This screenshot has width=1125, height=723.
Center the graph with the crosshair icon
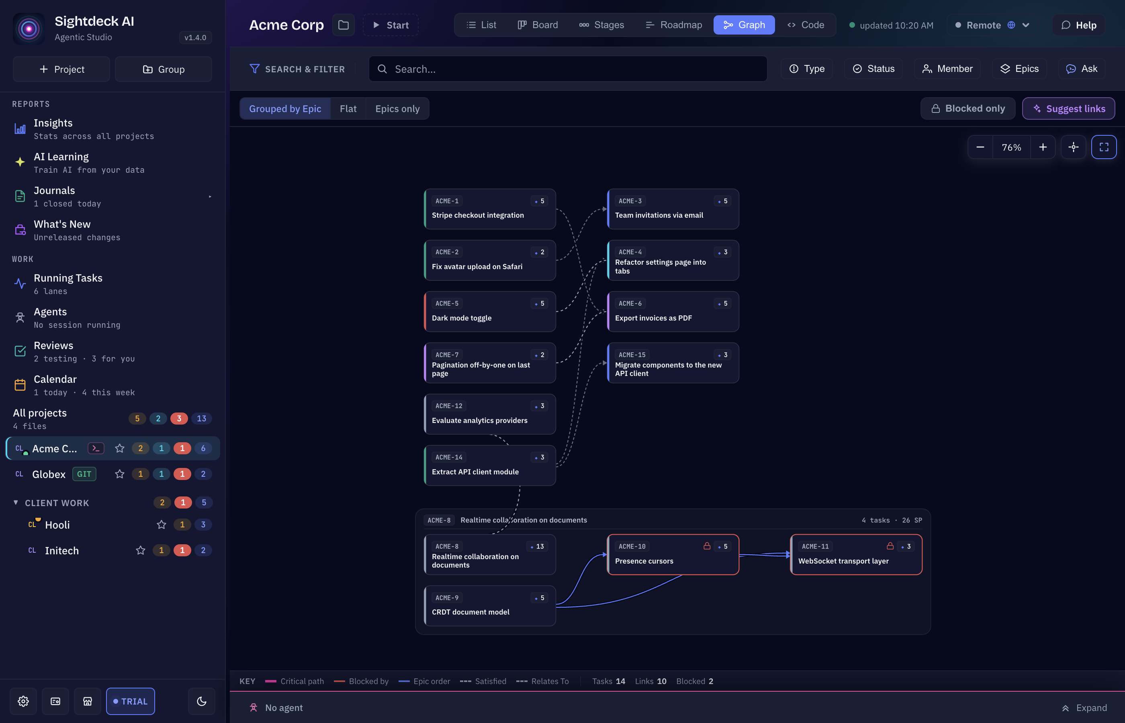(1073, 147)
